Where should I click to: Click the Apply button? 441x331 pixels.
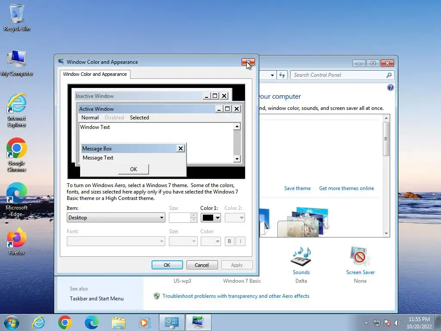coord(237,265)
